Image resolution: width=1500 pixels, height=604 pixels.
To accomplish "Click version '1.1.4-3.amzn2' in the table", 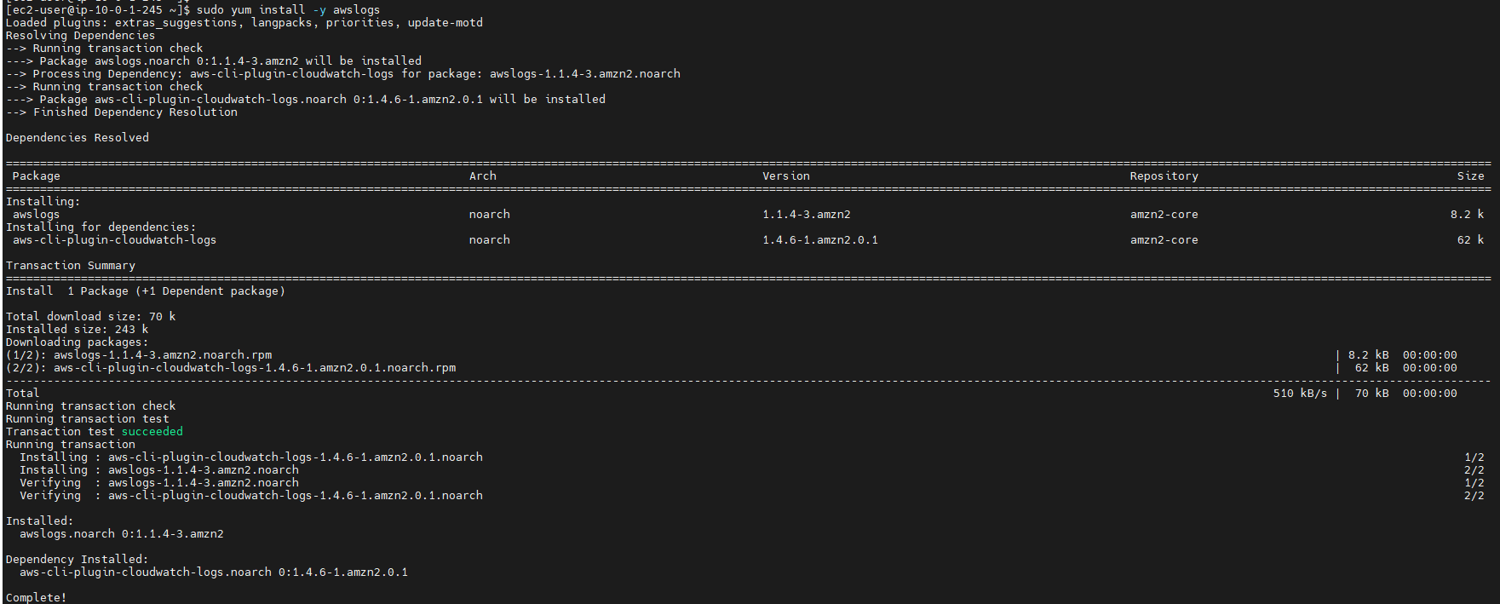I will point(807,215).
